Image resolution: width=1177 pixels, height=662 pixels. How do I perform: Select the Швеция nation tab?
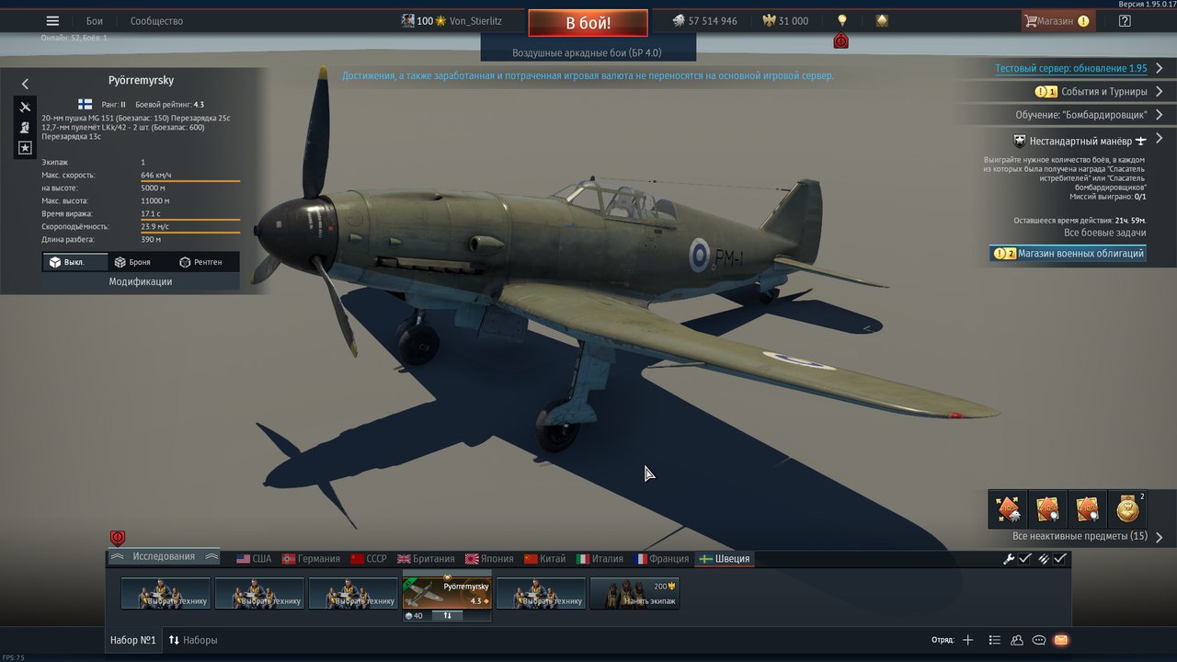pyautogui.click(x=725, y=559)
